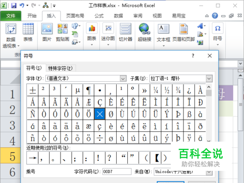Select the ¼ fraction symbol
This screenshot has height=183, width=244.
[156, 90]
